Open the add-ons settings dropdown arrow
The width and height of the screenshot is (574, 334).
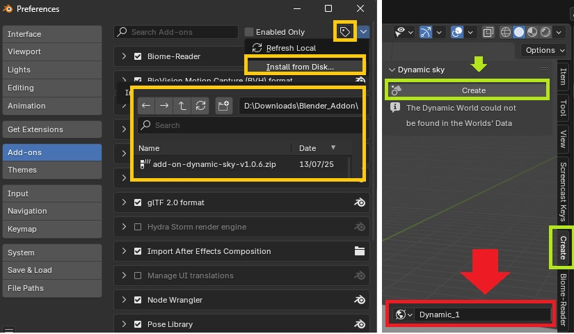coord(363,32)
